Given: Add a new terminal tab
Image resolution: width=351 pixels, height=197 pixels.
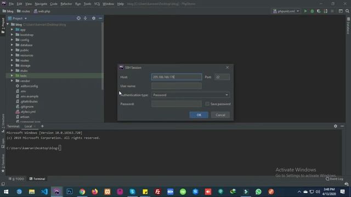Looking at the screenshot, I should pyautogui.click(x=42, y=126).
